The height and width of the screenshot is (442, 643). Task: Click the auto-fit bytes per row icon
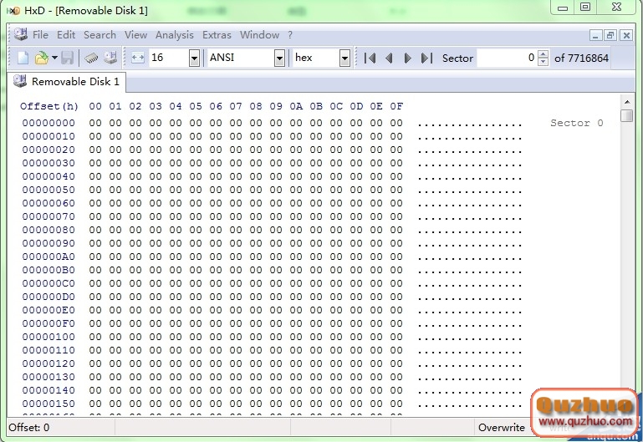138,58
